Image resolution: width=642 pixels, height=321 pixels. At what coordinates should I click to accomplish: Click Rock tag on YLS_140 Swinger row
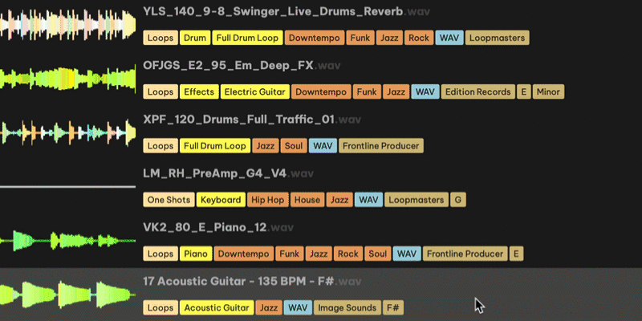tap(419, 38)
